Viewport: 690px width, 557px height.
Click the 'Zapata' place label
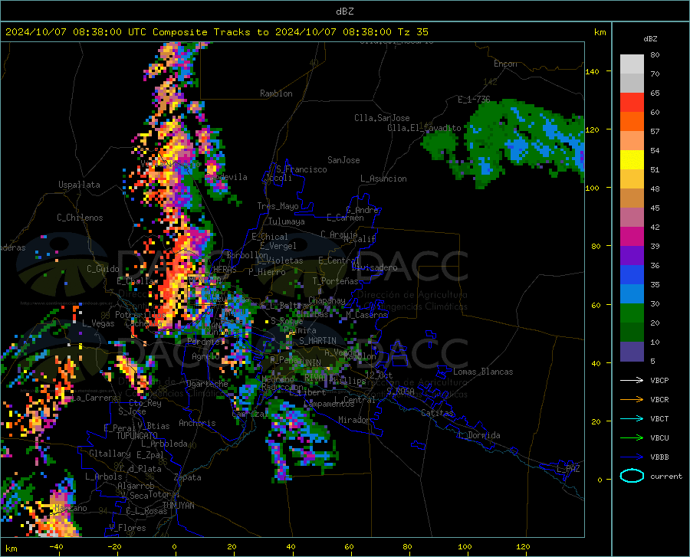pos(187,477)
